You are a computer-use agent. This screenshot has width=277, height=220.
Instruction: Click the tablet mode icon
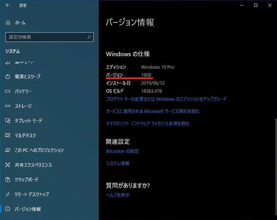tap(8, 121)
